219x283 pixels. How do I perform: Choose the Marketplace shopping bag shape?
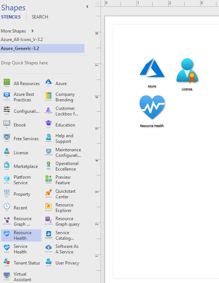coord(21,166)
